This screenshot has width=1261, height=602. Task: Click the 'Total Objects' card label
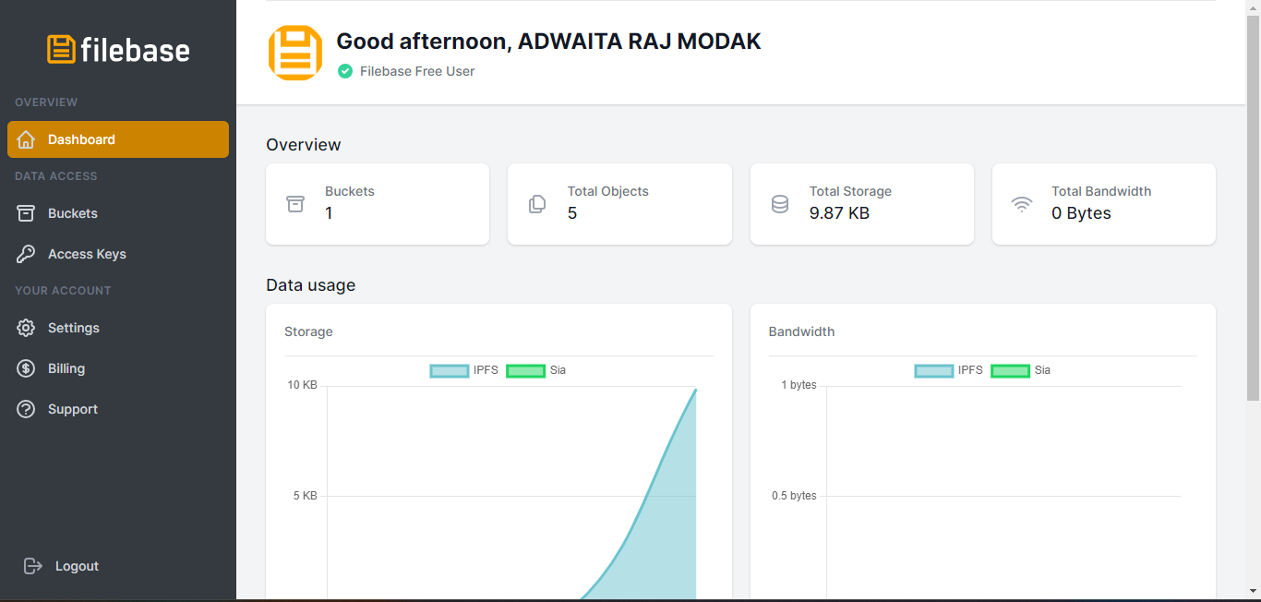(x=607, y=191)
